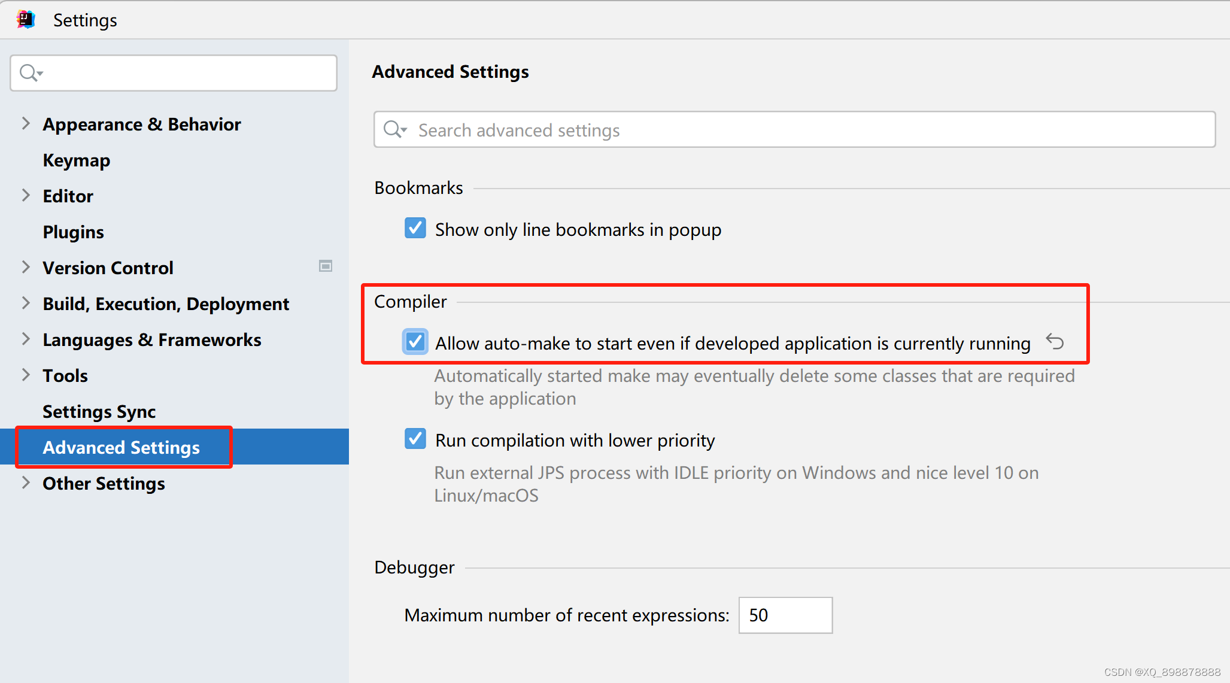Image resolution: width=1230 pixels, height=683 pixels.
Task: Select Other Settings menu item
Action: (x=102, y=483)
